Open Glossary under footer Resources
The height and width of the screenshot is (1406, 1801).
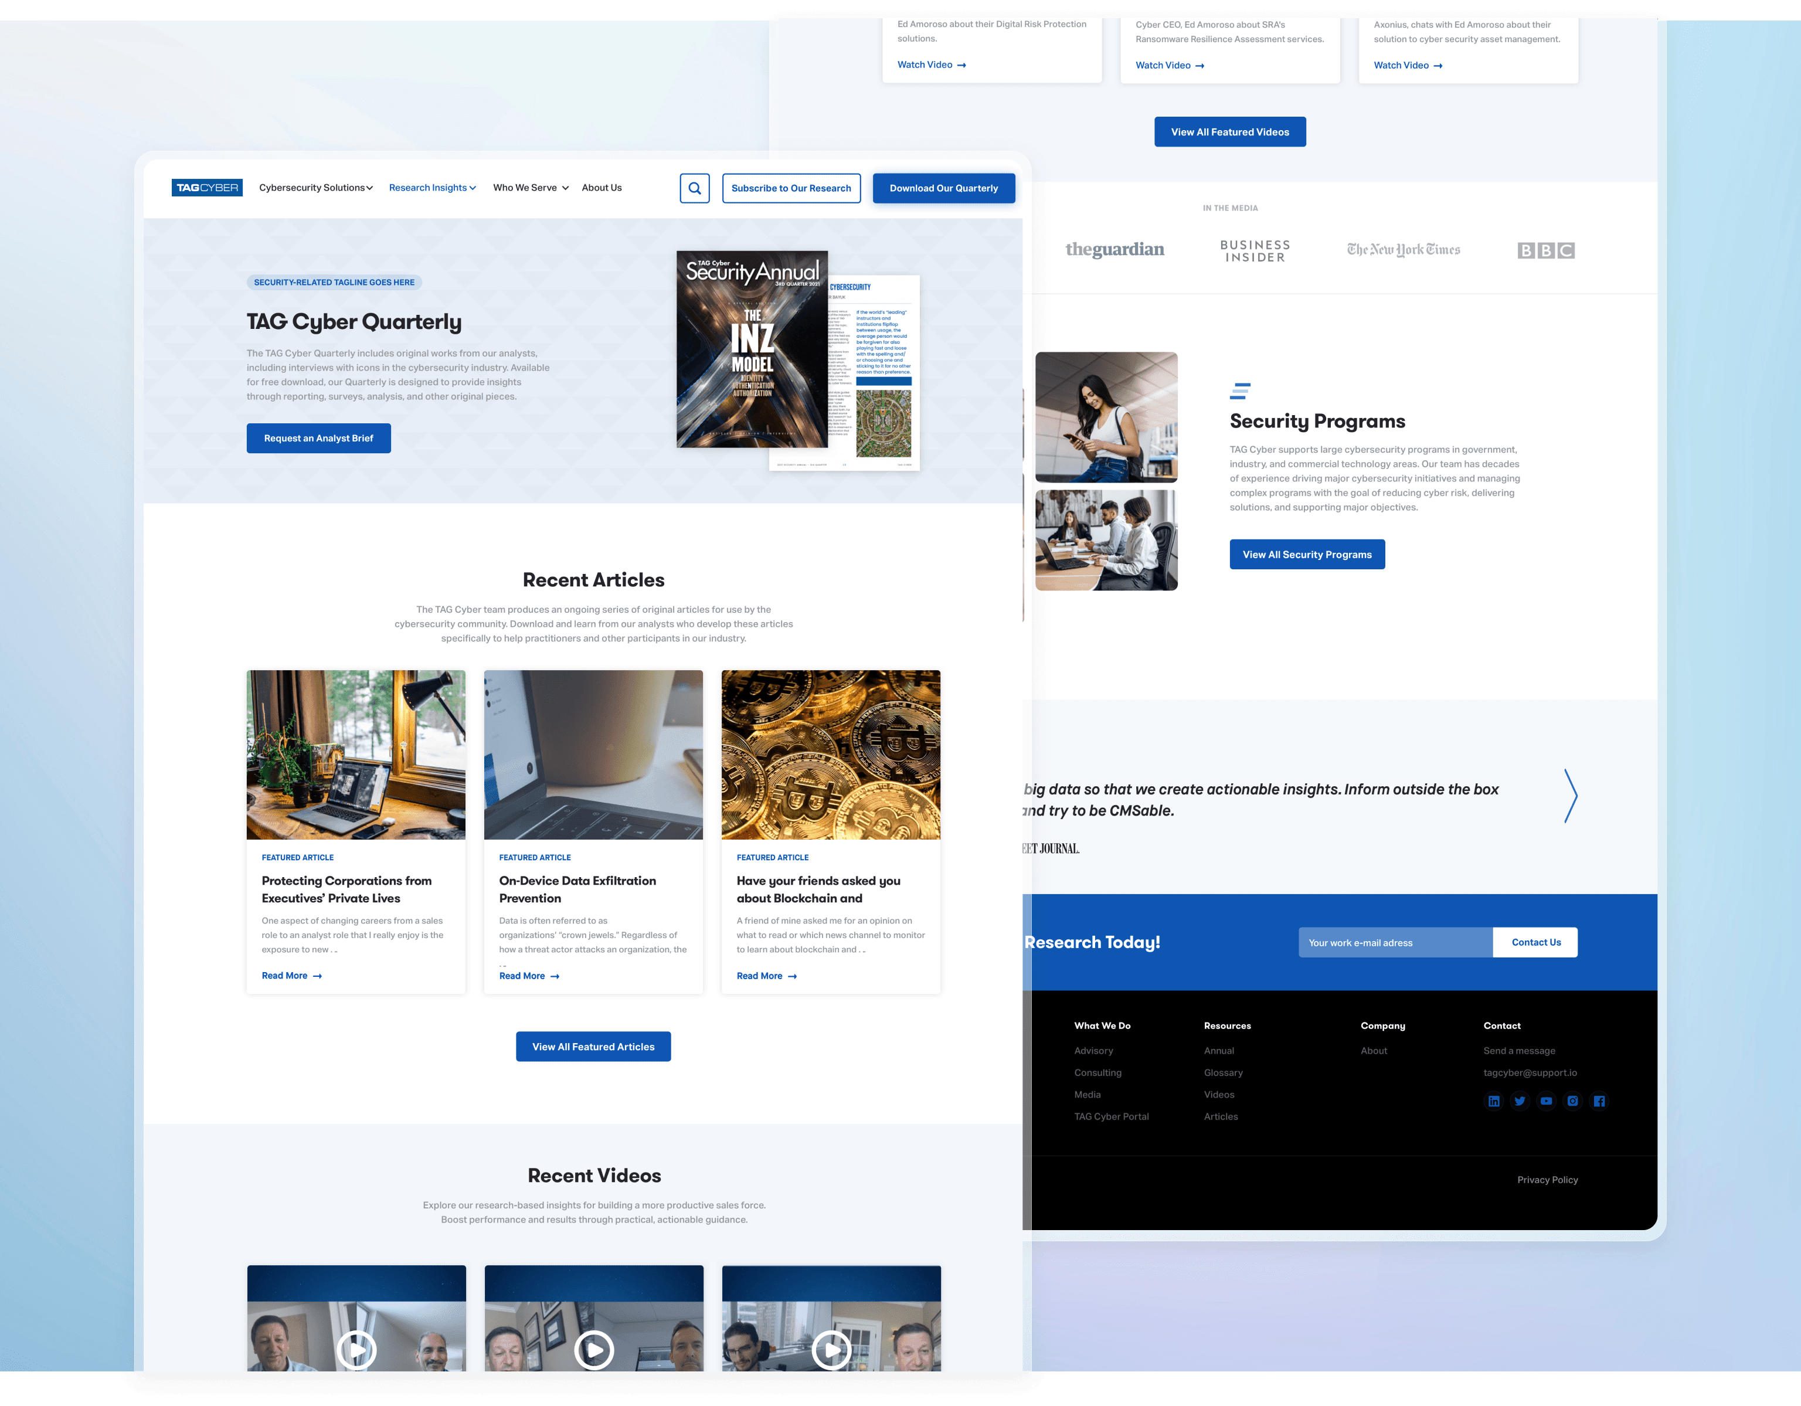(1223, 1073)
